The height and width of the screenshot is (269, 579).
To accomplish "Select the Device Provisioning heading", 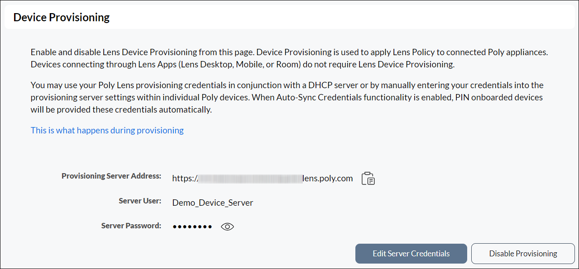I will coord(61,17).
